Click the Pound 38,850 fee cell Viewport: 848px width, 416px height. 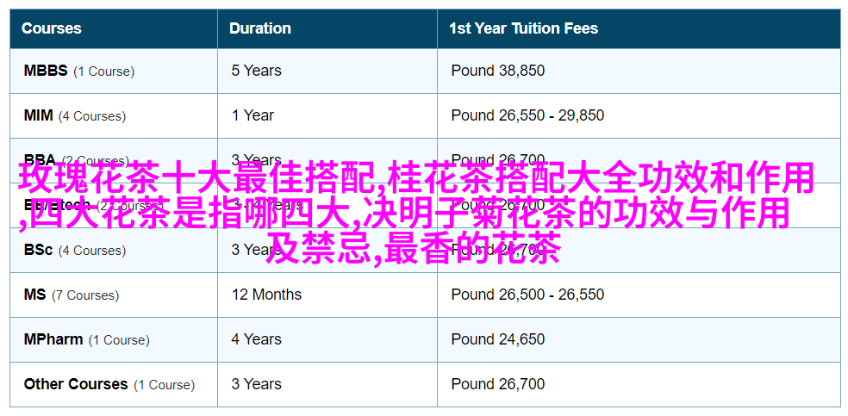[x=497, y=71]
